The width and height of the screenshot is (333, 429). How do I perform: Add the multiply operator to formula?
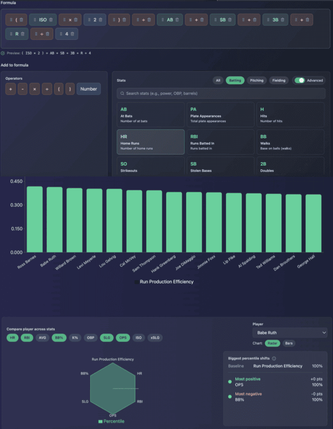(35, 89)
